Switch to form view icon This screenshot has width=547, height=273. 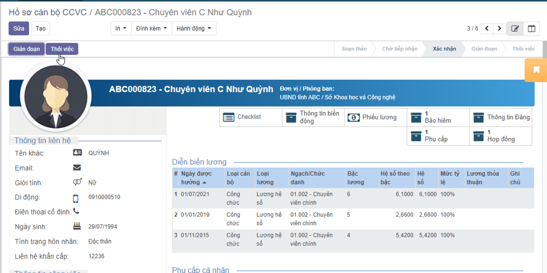[515, 29]
